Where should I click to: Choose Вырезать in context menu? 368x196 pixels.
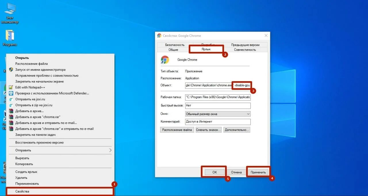pos(60,158)
